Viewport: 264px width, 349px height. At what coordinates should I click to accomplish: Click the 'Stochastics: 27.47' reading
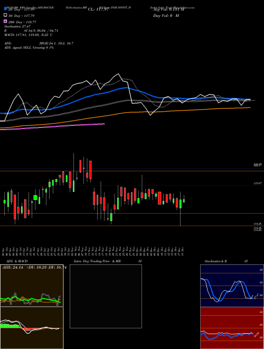click(17, 26)
